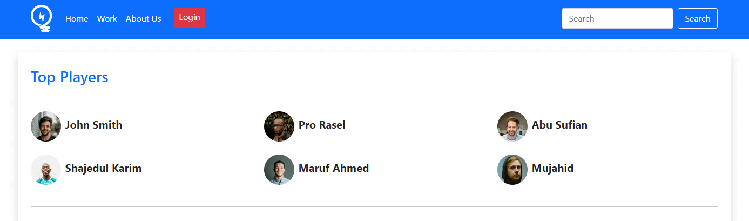Select the Mujahid player name
This screenshot has width=749, height=221.
552,169
